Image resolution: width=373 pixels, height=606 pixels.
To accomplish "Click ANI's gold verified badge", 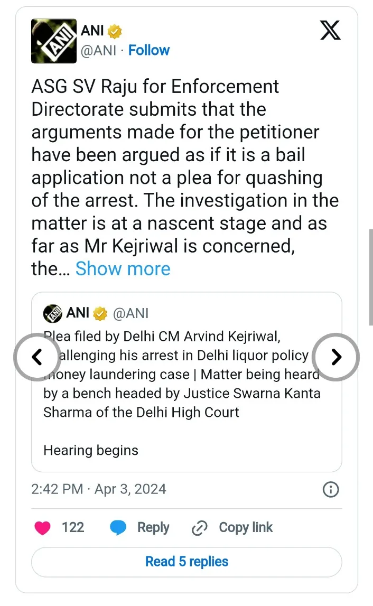I will [x=115, y=32].
